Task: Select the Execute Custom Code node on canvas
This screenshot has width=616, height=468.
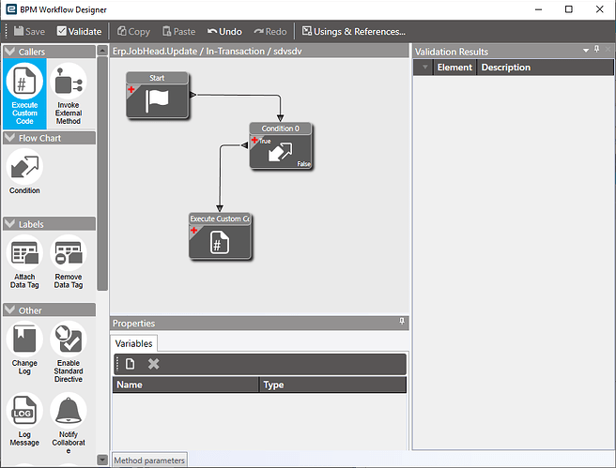Action: (x=220, y=236)
